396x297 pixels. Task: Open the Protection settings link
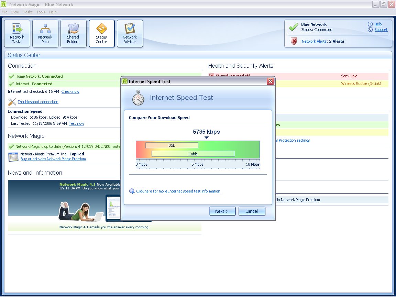pyautogui.click(x=293, y=140)
